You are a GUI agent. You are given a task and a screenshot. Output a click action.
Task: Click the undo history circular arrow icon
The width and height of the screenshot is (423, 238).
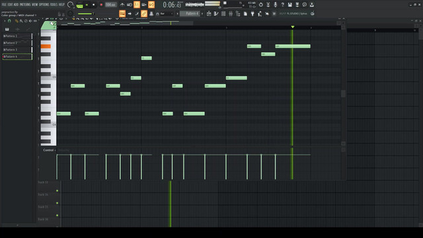(x=260, y=5)
